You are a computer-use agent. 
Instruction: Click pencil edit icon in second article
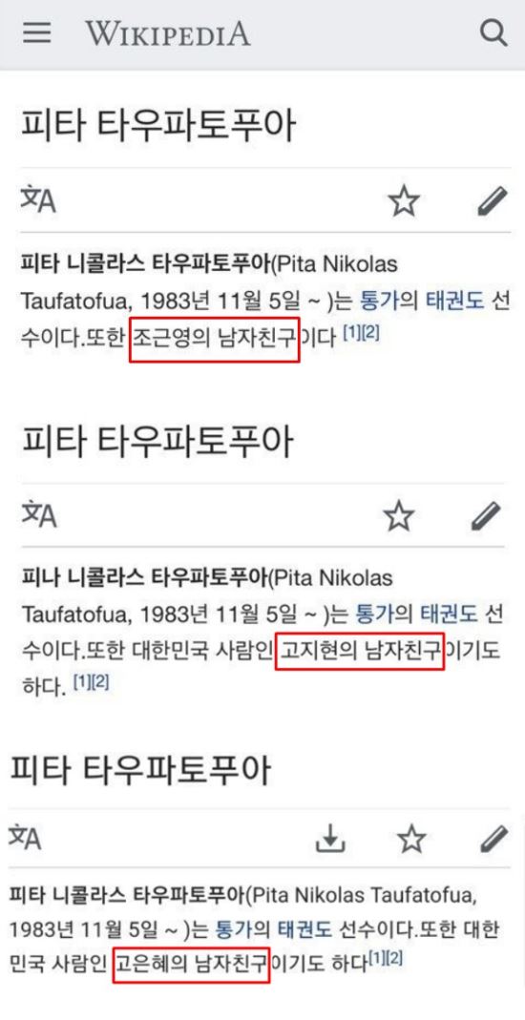click(487, 515)
